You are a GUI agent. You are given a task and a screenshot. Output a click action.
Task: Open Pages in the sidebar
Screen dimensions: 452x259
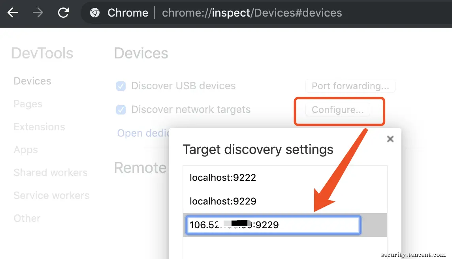pyautogui.click(x=28, y=104)
